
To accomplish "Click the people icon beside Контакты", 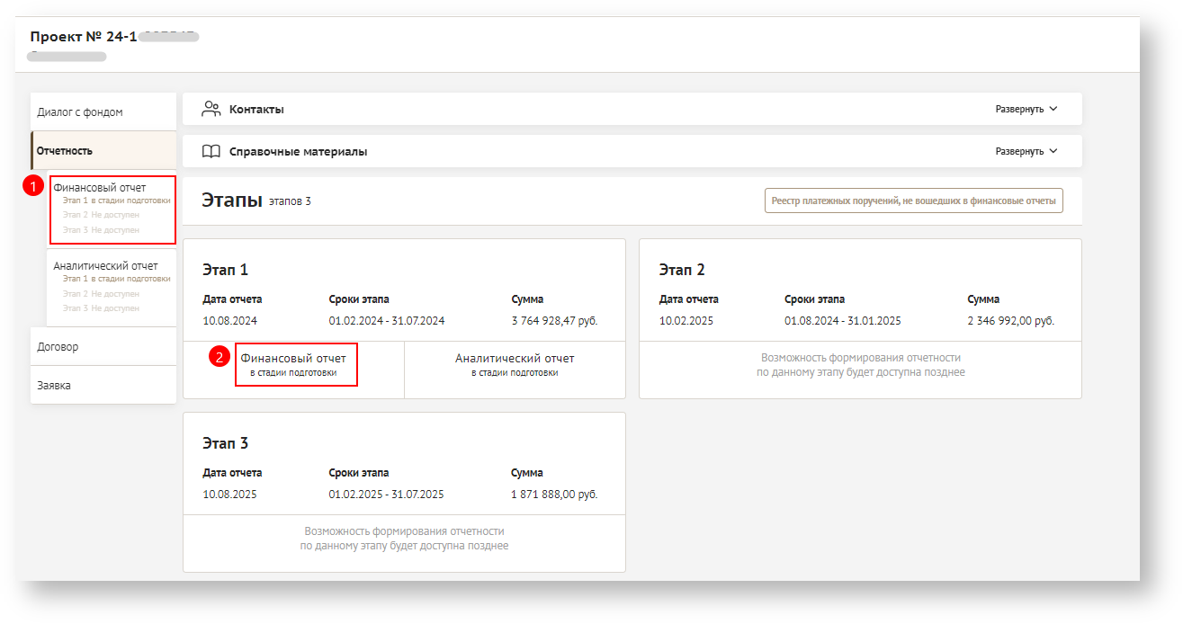I will pos(211,109).
